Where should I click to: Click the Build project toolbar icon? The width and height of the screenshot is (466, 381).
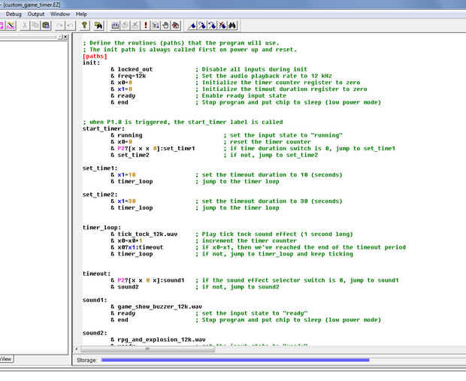115,26
